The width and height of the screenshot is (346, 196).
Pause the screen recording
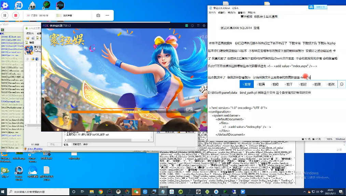[x=5, y=15]
